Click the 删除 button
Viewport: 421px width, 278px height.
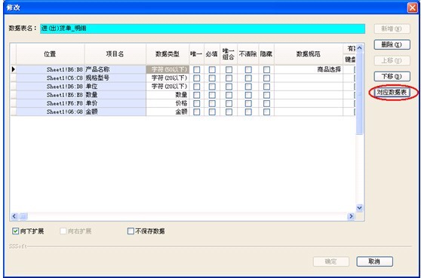click(392, 44)
